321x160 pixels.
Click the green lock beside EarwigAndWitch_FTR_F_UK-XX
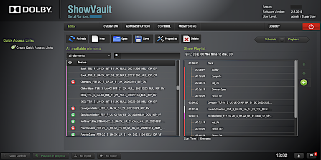[x=73, y=115]
